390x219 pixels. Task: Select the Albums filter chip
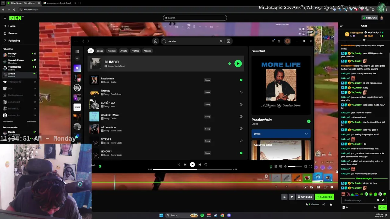coord(147,51)
